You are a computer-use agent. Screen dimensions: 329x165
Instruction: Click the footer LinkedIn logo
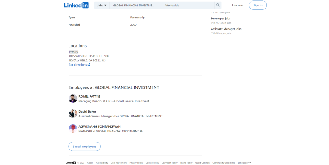(71, 163)
